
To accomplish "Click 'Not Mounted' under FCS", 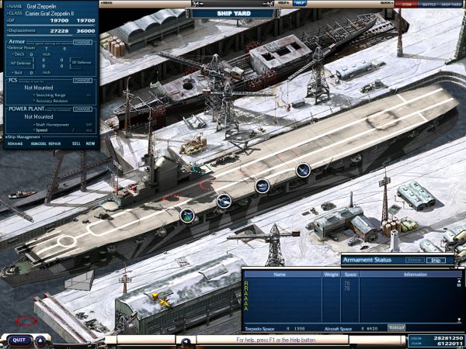I will (x=39, y=88).
